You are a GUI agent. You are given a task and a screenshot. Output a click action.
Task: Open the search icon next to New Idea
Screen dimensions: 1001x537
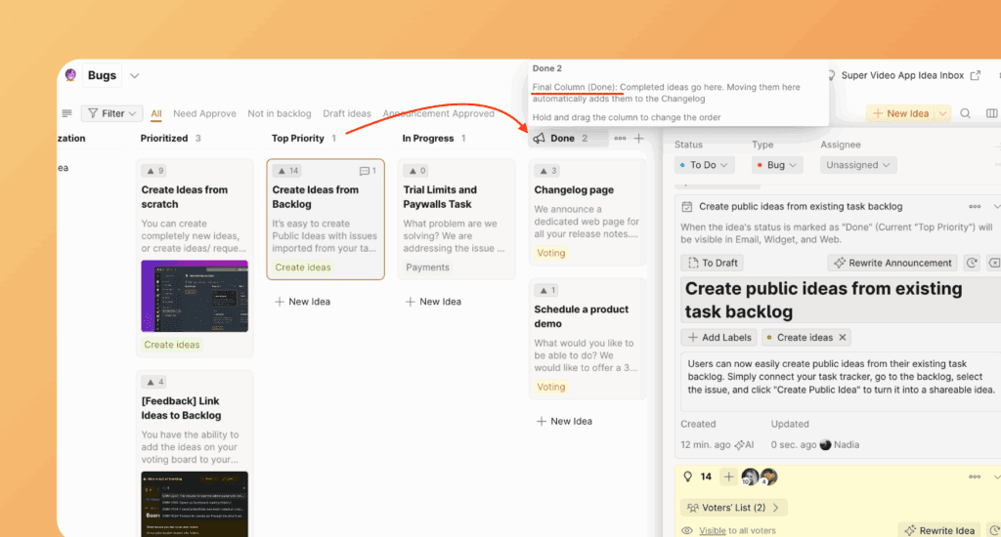tap(966, 114)
